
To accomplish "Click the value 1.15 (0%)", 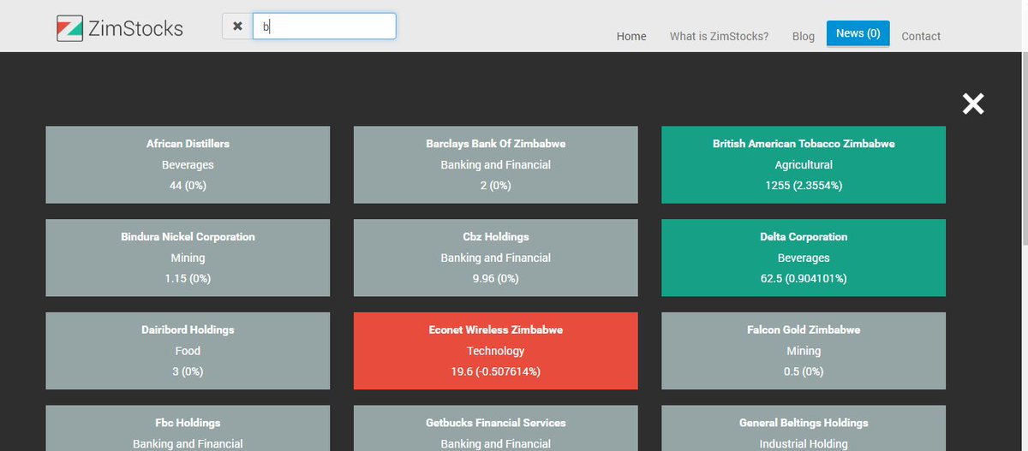I will pyautogui.click(x=188, y=278).
